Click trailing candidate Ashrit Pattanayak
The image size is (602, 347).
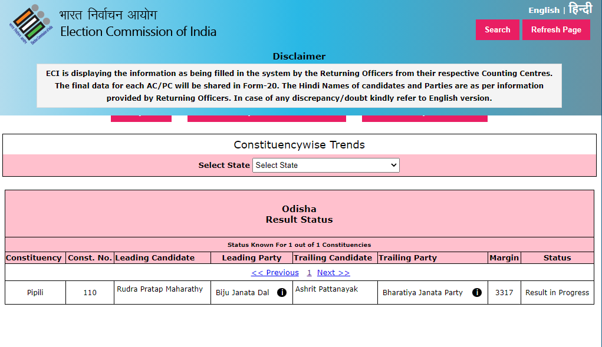[327, 289]
